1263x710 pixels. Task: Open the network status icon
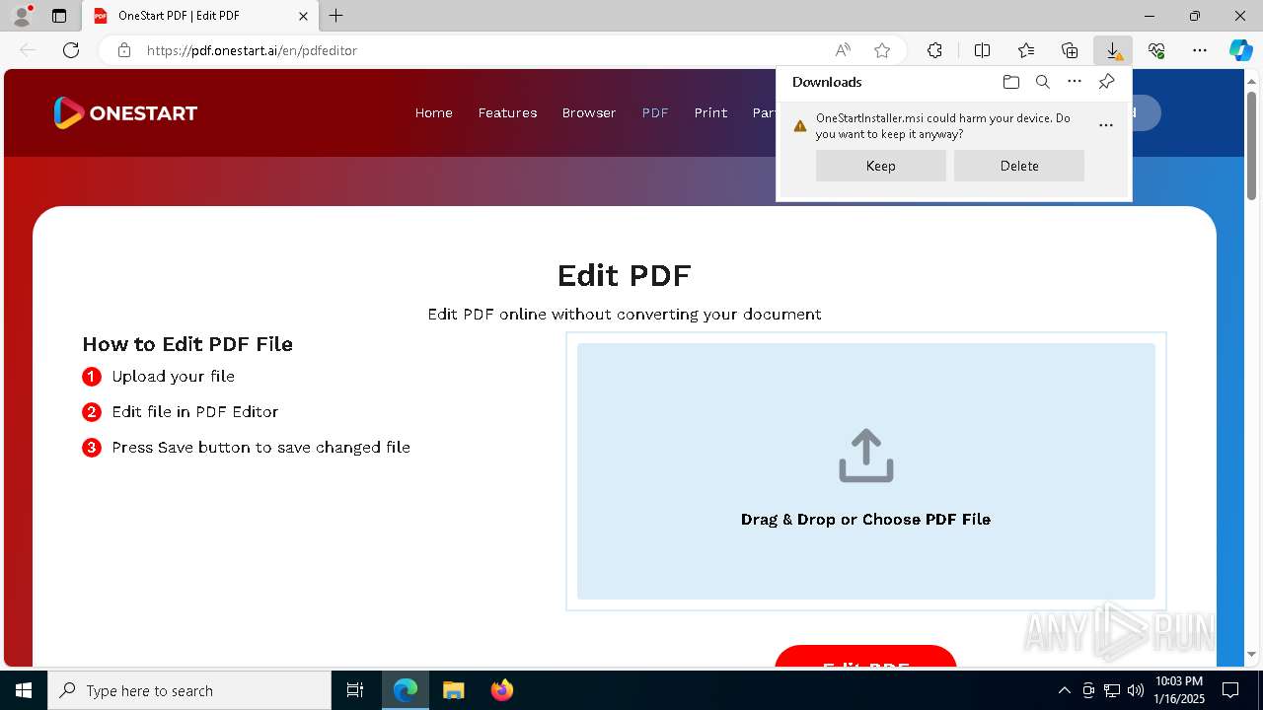click(1112, 690)
